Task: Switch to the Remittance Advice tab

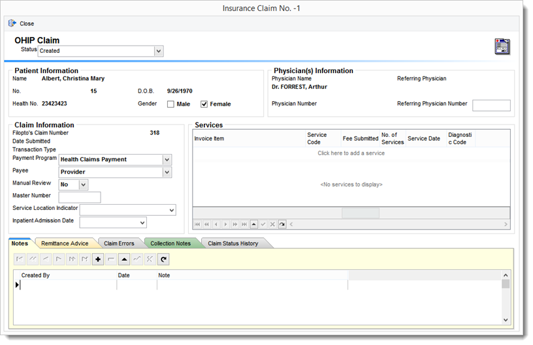Action: (65, 243)
